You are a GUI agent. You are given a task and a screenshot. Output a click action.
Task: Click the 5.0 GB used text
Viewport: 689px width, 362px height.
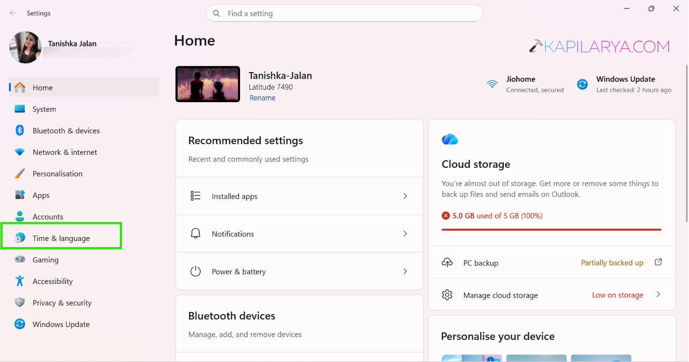click(497, 216)
